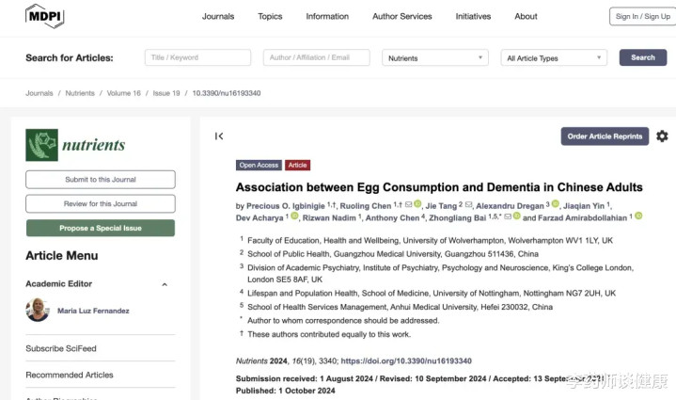
Task: Click the Open Access badge
Action: (259, 166)
